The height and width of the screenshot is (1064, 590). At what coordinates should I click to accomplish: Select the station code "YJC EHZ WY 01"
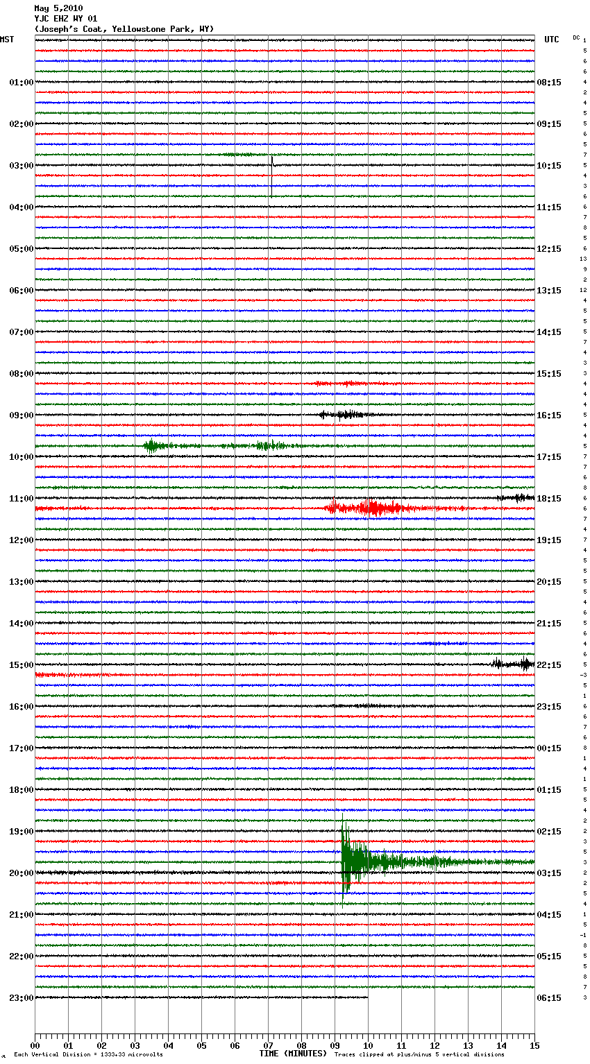point(66,19)
